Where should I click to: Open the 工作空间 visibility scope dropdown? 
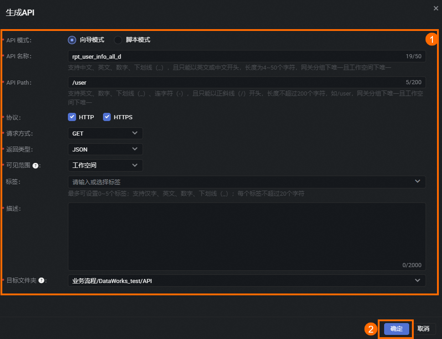point(105,165)
